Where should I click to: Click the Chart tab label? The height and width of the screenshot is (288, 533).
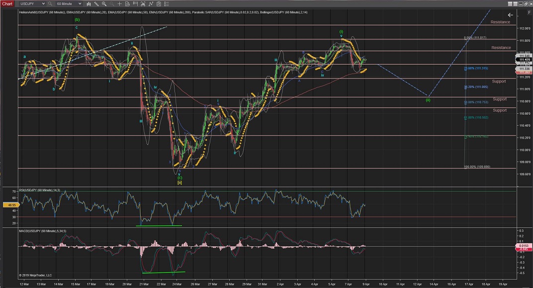click(x=7, y=3)
